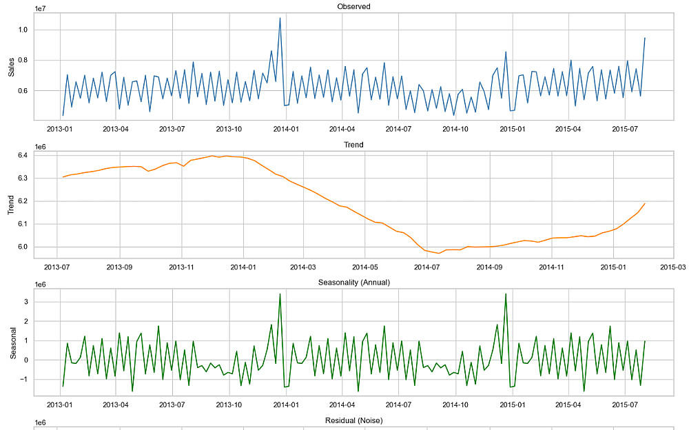The height and width of the screenshot is (430, 689).
Task: Click the "1.0" tick on the Observed y-axis
Action: tap(23, 30)
